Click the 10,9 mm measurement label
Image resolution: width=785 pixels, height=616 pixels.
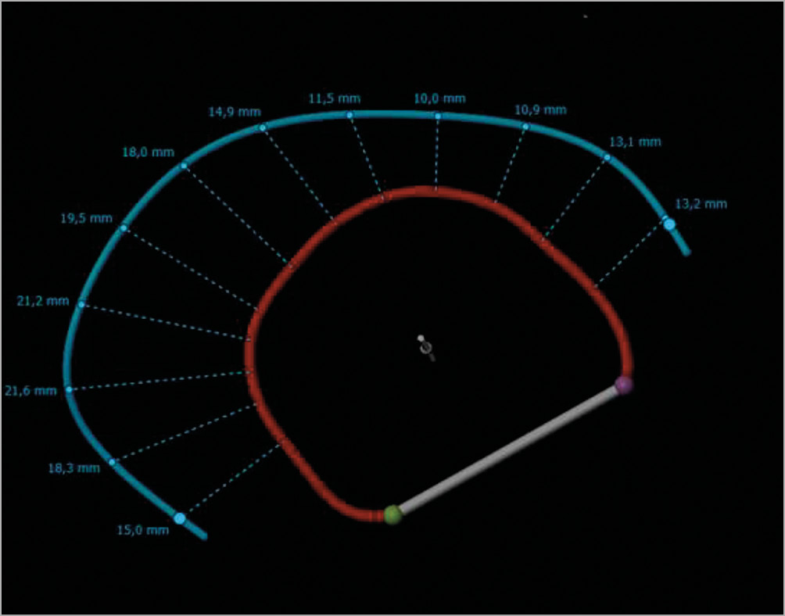[x=540, y=110]
